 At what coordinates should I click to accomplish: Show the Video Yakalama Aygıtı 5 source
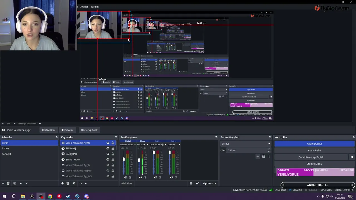[x=108, y=171]
